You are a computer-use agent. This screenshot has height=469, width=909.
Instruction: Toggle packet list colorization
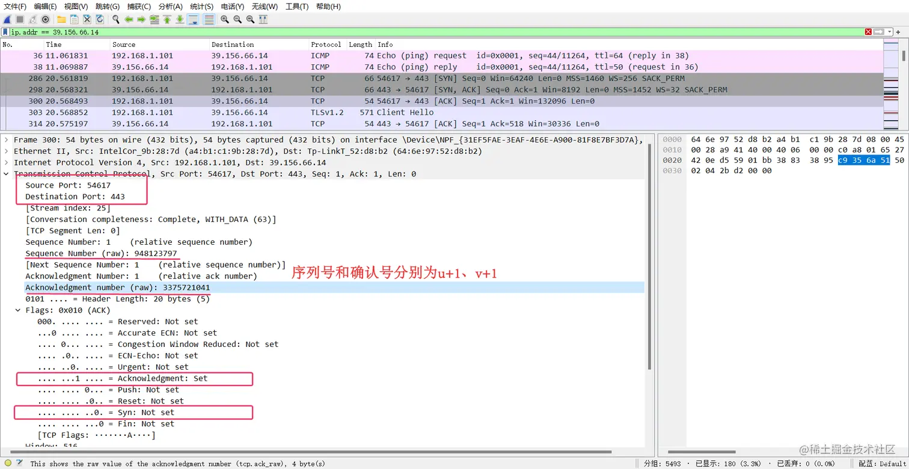click(209, 19)
